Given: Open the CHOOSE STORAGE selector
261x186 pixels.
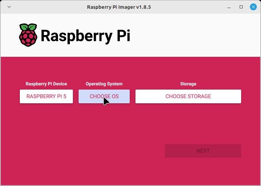Looking at the screenshot, I should click(x=188, y=96).
